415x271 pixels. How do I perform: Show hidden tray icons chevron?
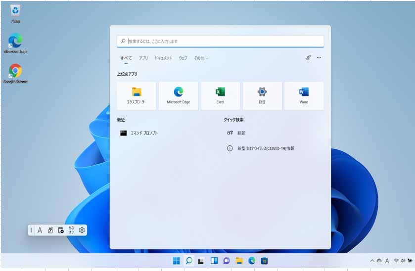[x=372, y=261]
